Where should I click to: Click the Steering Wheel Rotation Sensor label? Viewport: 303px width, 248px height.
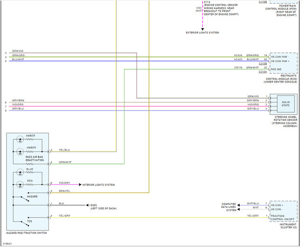point(284,121)
